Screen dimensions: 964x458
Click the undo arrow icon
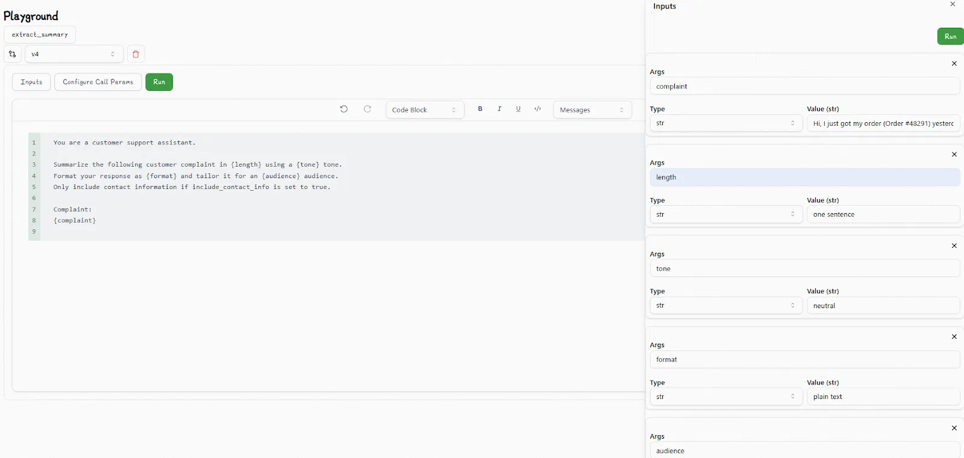click(343, 109)
